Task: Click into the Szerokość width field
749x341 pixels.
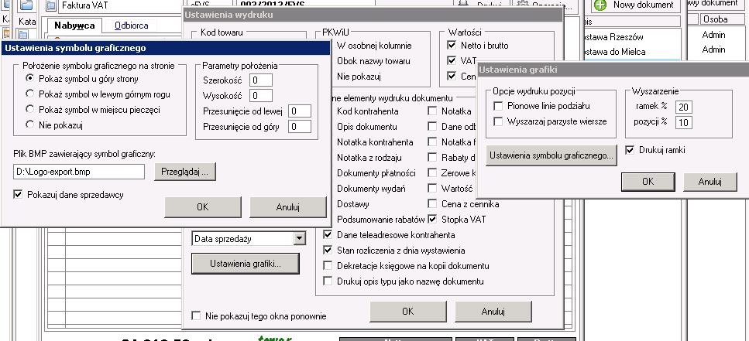Action: tap(261, 80)
